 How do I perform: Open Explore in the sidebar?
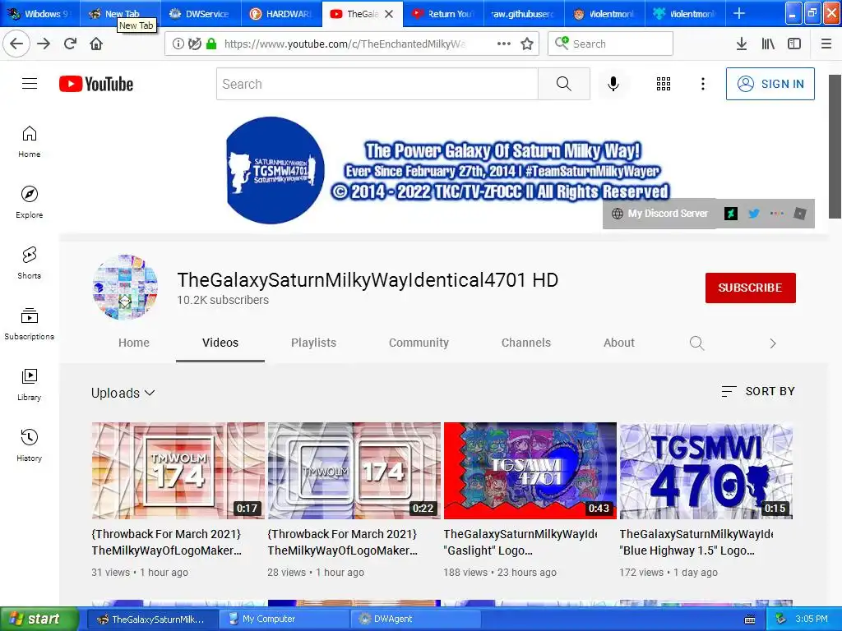30,202
